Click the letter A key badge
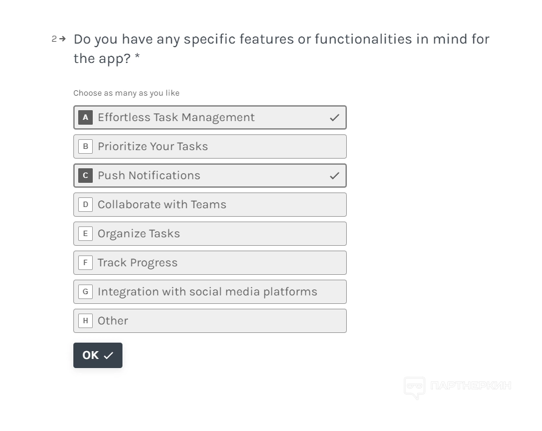The image size is (542, 431). (85, 117)
